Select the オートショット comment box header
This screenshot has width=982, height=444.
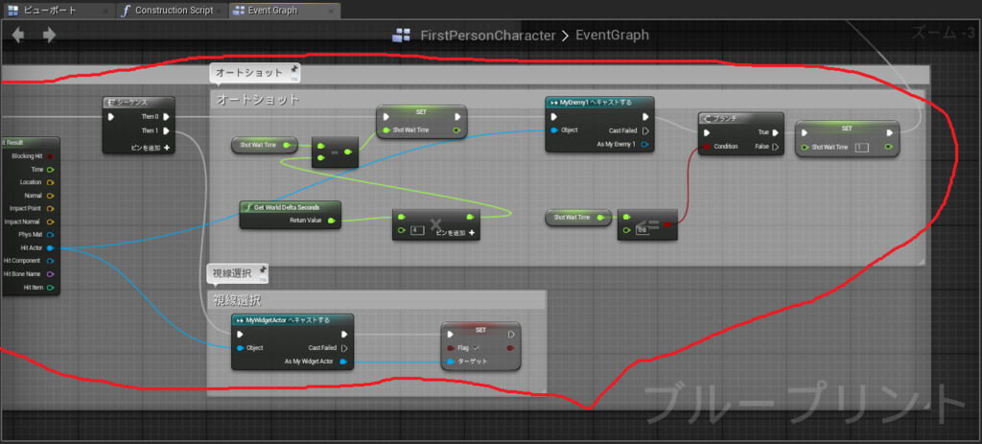click(568, 100)
